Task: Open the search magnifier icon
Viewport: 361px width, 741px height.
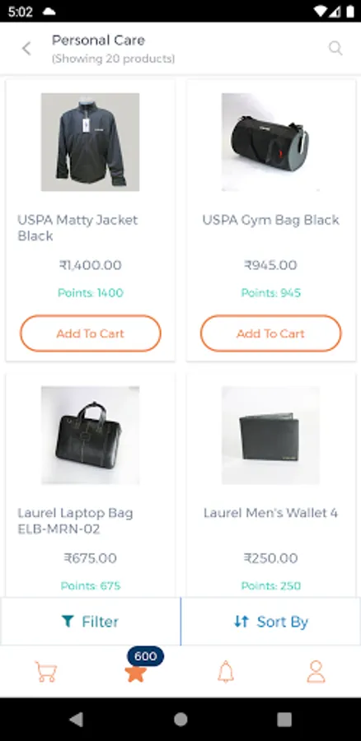Action: [335, 49]
